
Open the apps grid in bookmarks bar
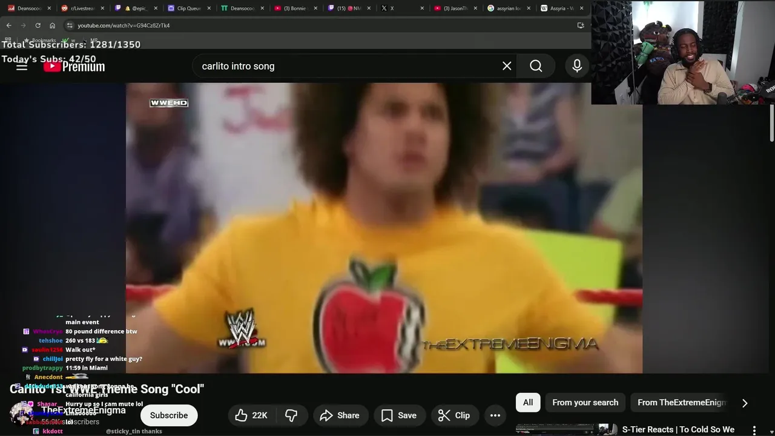point(7,40)
